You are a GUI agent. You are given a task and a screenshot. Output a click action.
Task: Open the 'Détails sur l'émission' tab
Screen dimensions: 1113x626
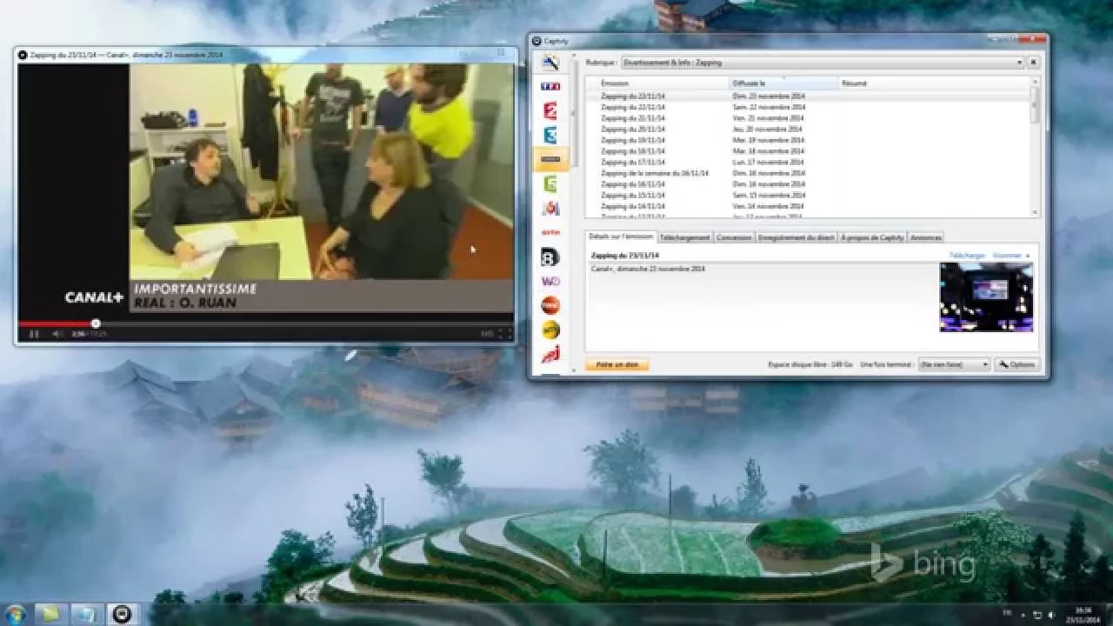621,236
